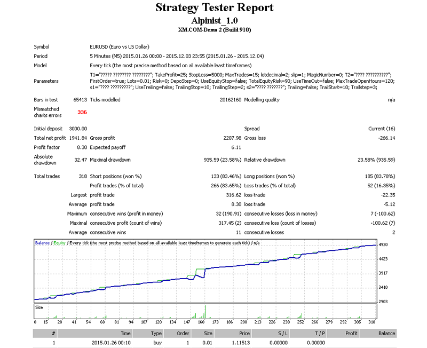This screenshot has height=348, width=427.
Task: Click the XM.COM-Demo 2 build text
Action: click(214, 29)
